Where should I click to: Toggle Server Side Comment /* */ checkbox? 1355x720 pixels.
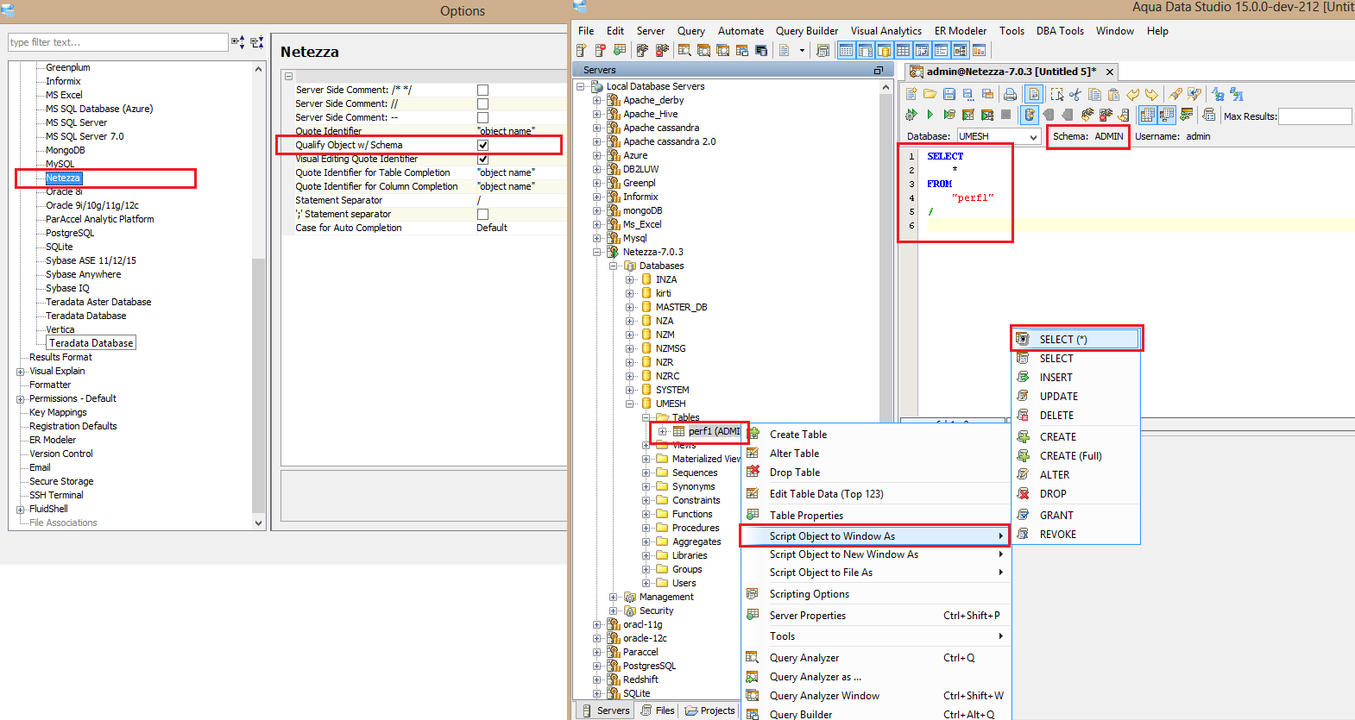482,90
